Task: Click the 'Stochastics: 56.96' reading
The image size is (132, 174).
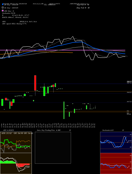Action: tap(8, 13)
